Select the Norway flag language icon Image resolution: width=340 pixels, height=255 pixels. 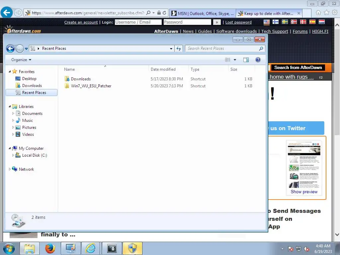(294, 22)
